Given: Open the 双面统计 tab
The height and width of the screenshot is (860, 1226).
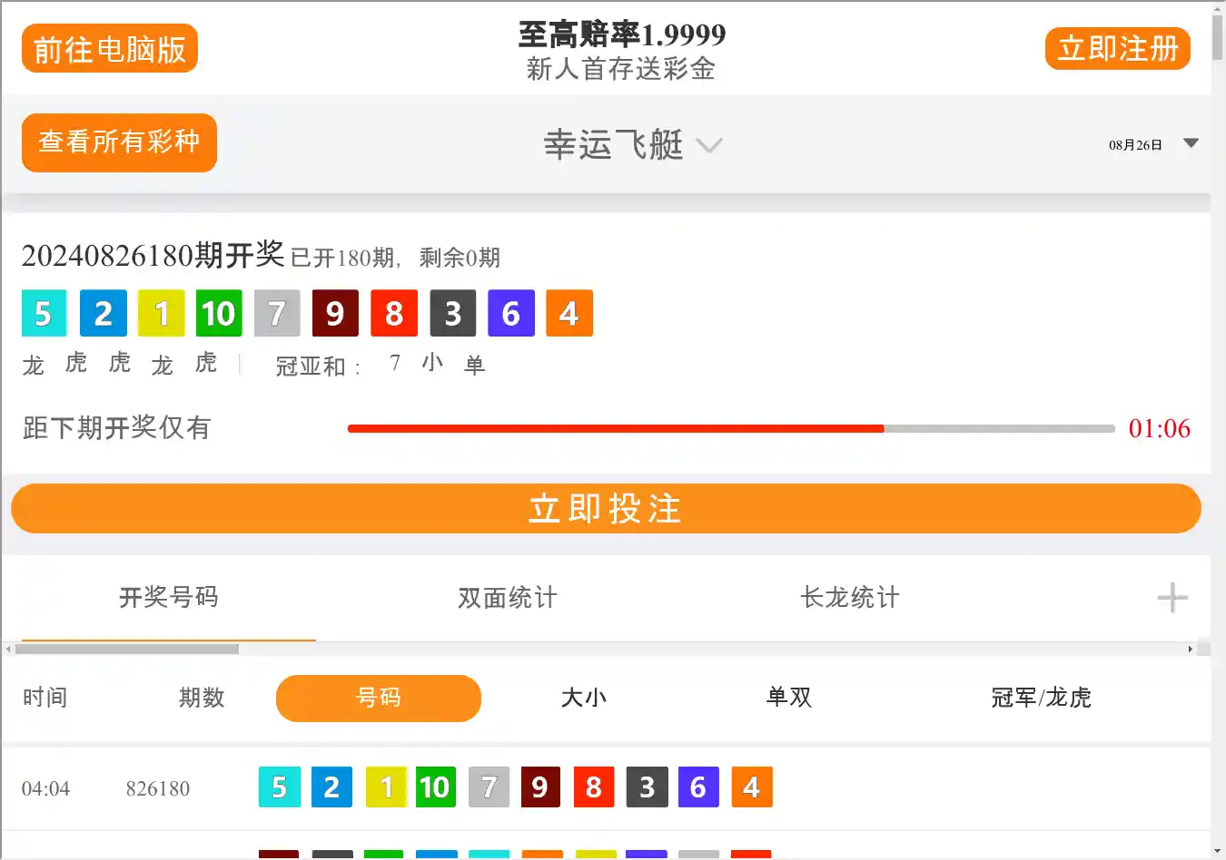Looking at the screenshot, I should (507, 598).
